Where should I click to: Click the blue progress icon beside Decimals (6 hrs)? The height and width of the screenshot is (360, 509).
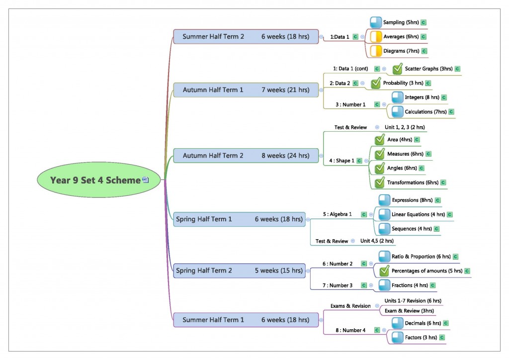coord(397,323)
